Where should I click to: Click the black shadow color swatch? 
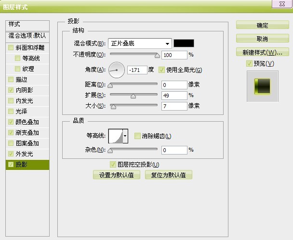pos(184,43)
